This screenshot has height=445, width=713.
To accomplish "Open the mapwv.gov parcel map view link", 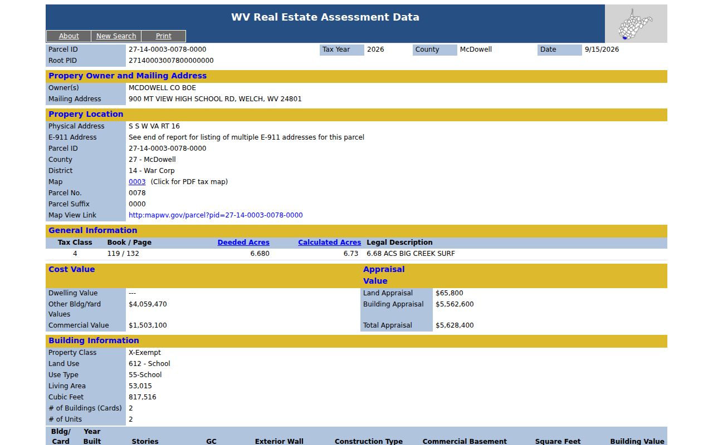I will (x=216, y=215).
